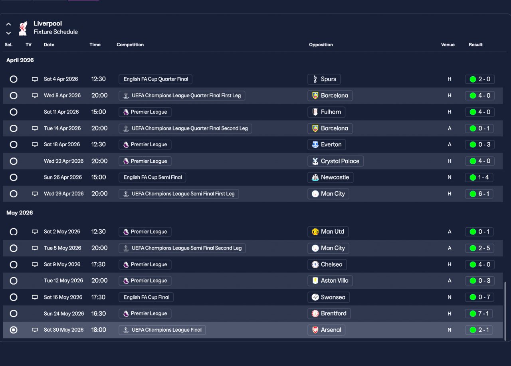This screenshot has width=511, height=366.
Task: Sort fixtures by the Time column header
Action: (95, 45)
